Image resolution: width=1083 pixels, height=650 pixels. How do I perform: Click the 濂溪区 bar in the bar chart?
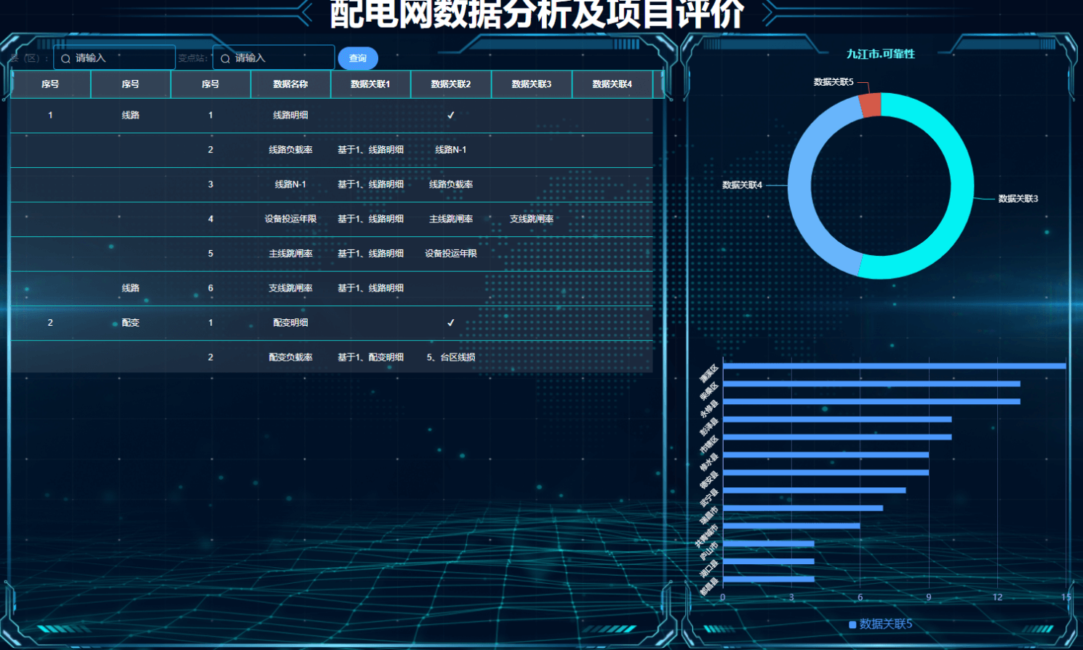click(x=895, y=366)
